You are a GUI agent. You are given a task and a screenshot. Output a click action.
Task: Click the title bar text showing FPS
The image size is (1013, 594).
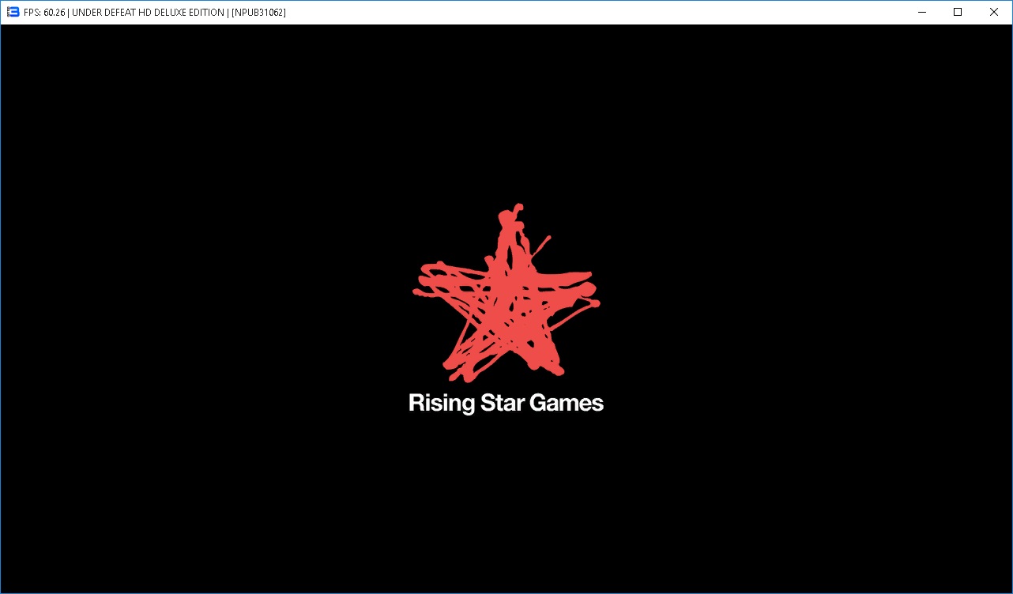pyautogui.click(x=155, y=13)
